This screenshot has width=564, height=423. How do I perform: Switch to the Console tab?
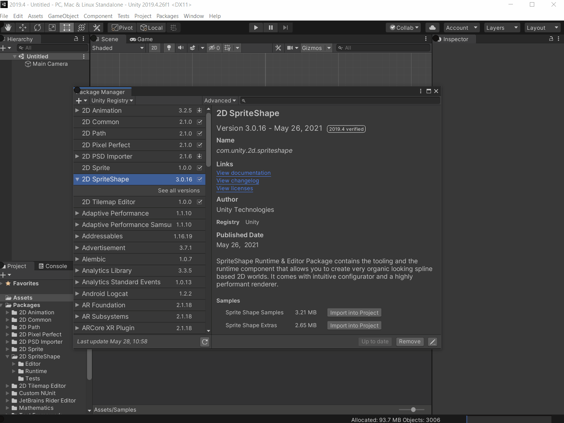53,266
